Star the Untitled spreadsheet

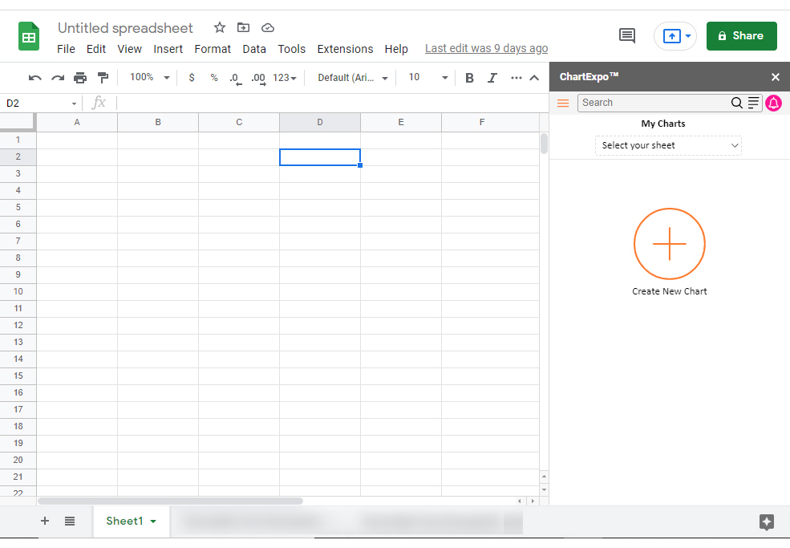[x=219, y=27]
